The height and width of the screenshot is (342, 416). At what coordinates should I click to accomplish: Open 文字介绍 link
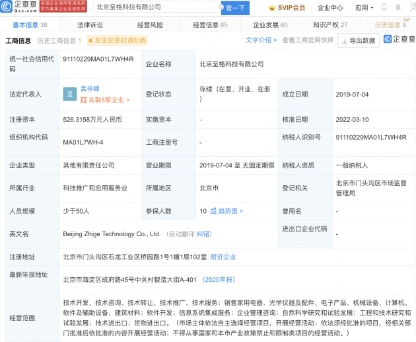tap(261, 40)
